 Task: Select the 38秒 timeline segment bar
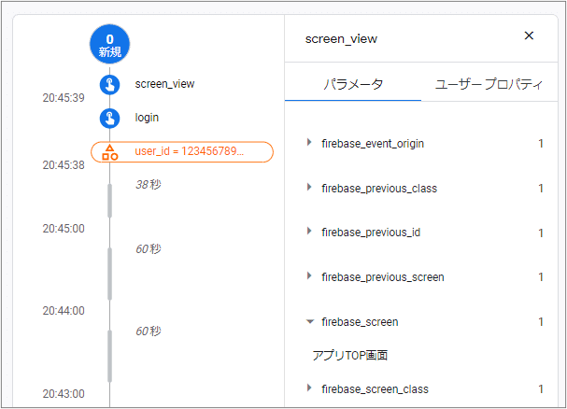(x=109, y=201)
